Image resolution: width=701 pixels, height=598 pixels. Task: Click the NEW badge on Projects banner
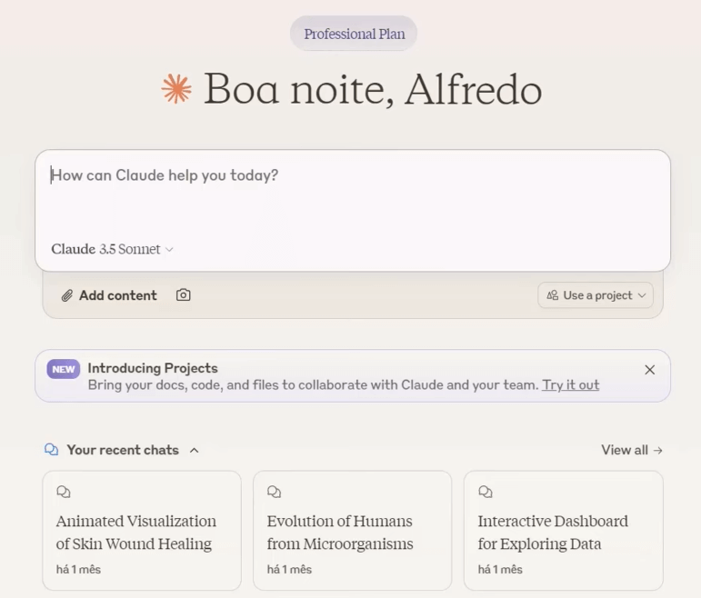pos(64,369)
